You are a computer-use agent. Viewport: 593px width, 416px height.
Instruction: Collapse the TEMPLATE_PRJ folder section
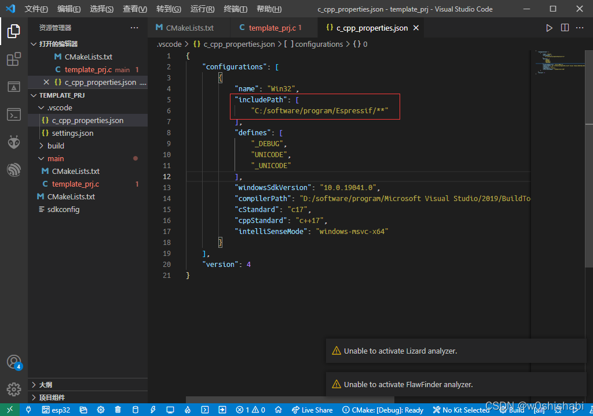(x=88, y=95)
